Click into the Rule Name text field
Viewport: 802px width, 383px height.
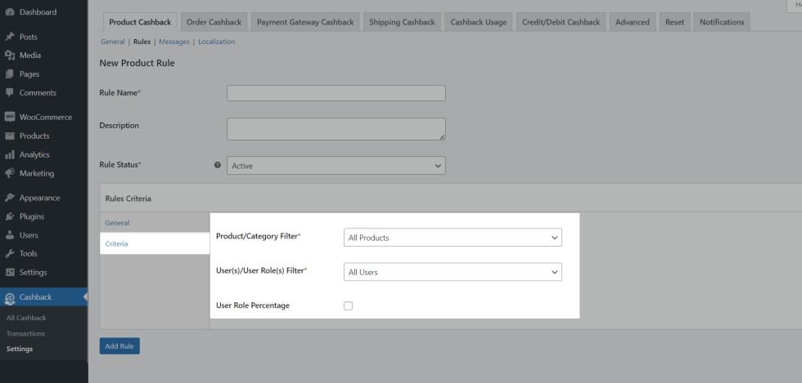[336, 93]
